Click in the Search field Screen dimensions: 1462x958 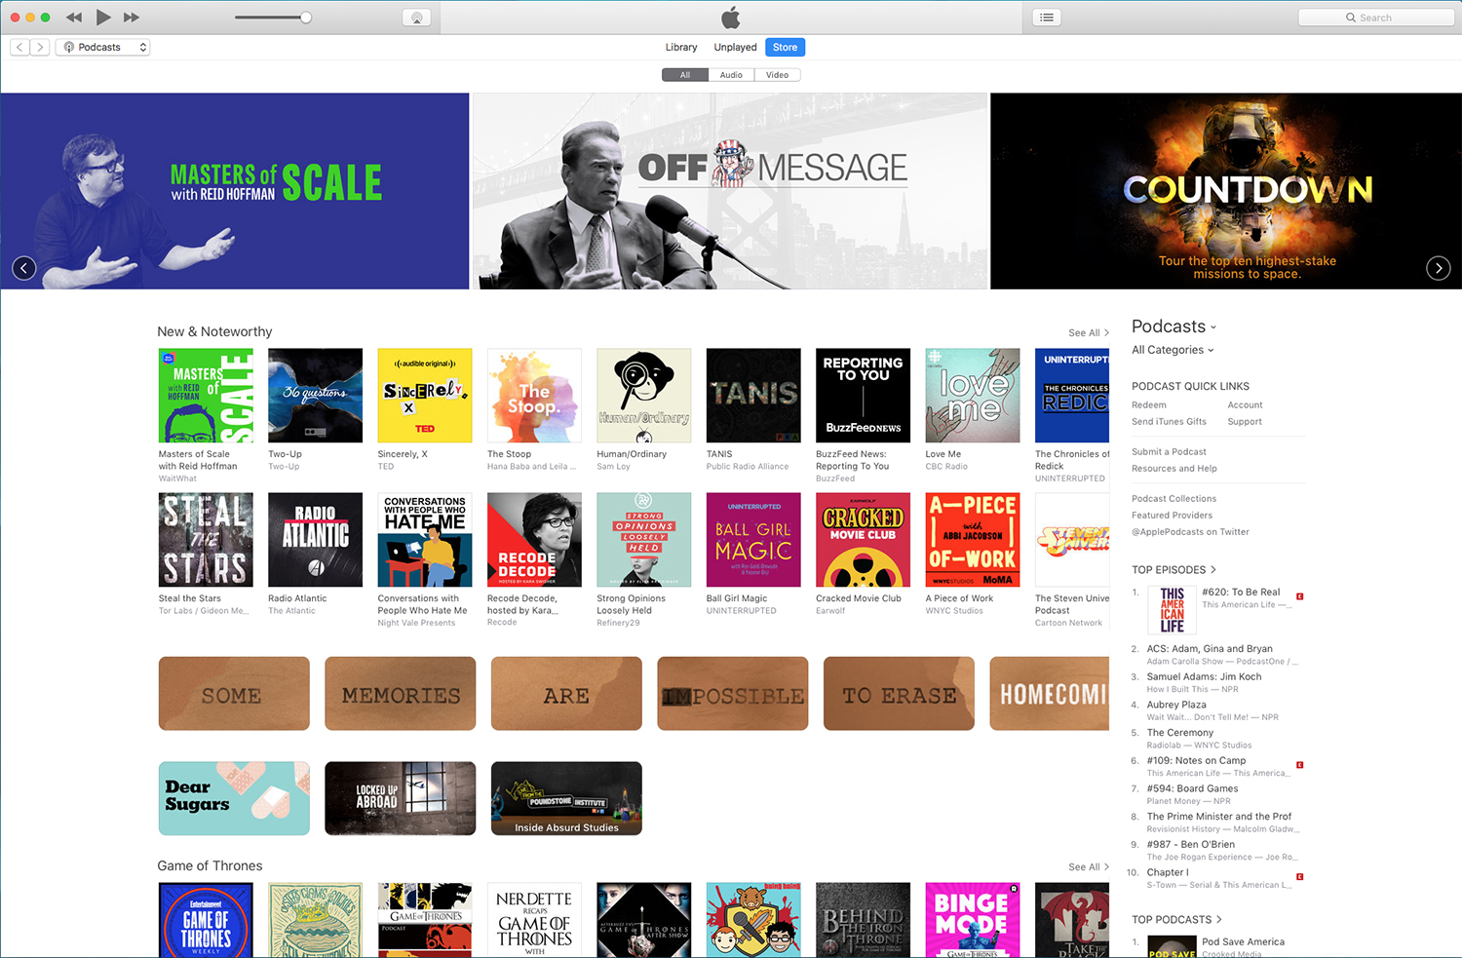click(x=1376, y=18)
